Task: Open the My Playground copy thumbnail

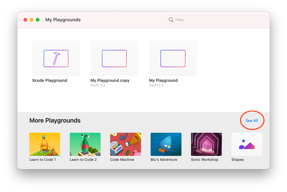Action: pos(114,58)
